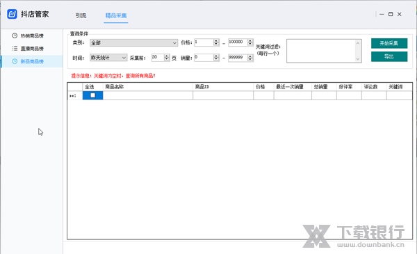Click the keyword box scrollbar up arrow

pos(358,43)
